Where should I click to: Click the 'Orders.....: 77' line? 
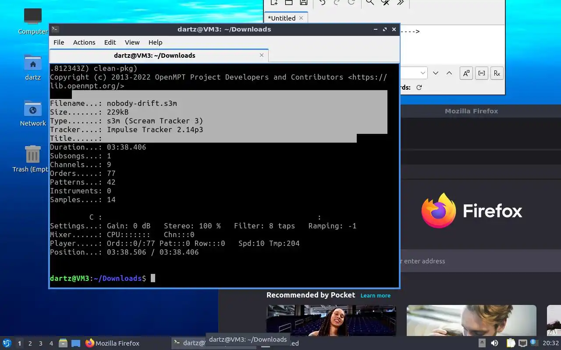tap(83, 173)
